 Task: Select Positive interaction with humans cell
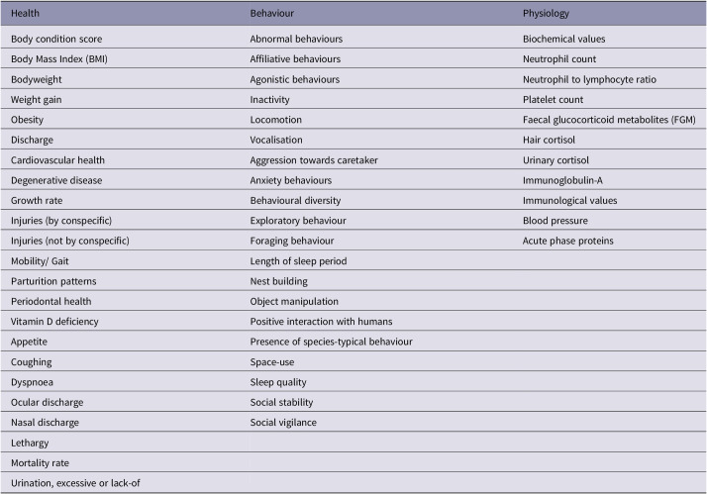click(x=321, y=322)
